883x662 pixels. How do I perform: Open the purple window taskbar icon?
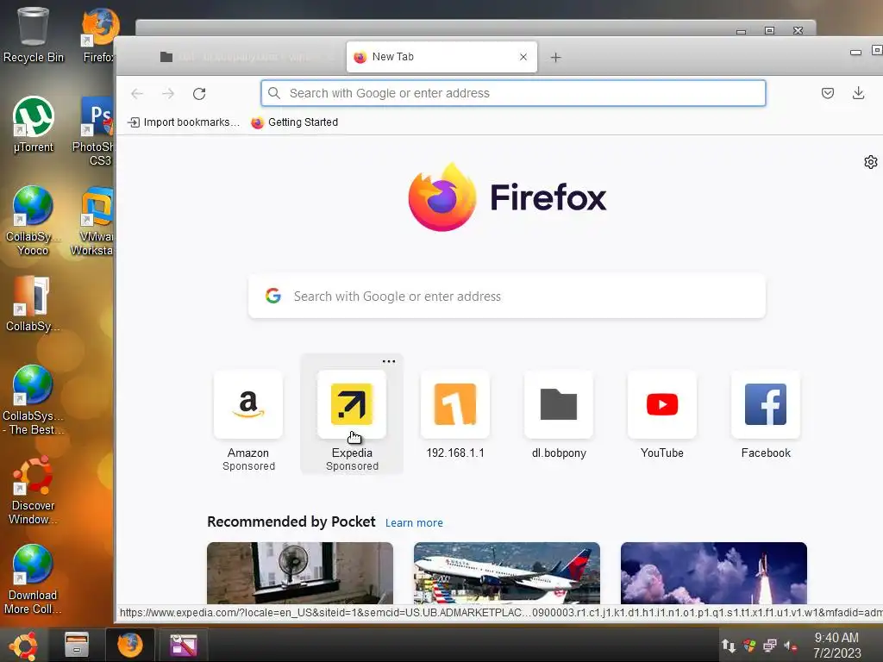(184, 645)
